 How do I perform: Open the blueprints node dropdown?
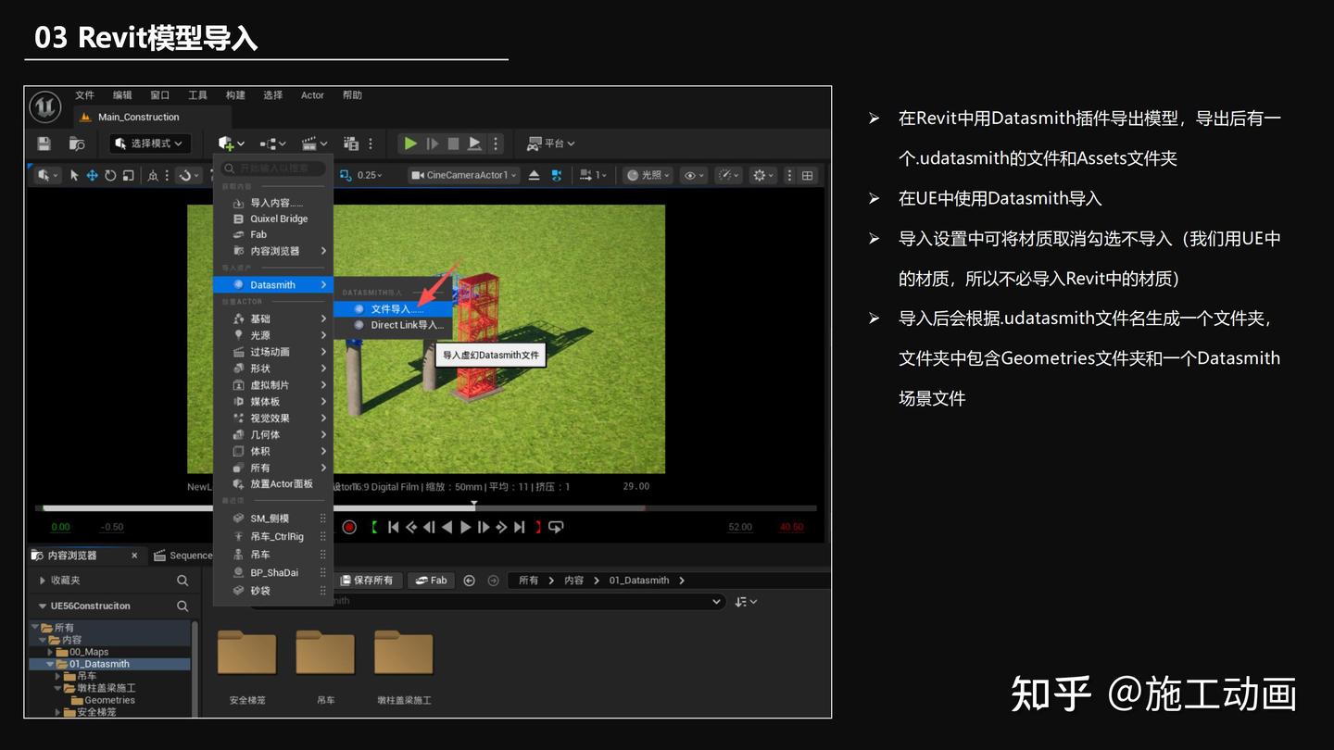click(x=271, y=144)
